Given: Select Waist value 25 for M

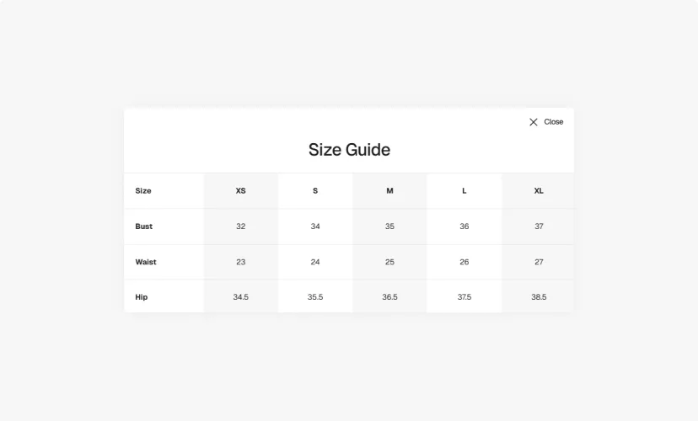Looking at the screenshot, I should [x=389, y=262].
